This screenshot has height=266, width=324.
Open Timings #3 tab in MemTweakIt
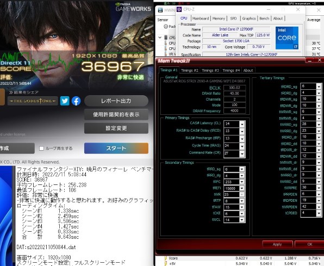click(210, 71)
